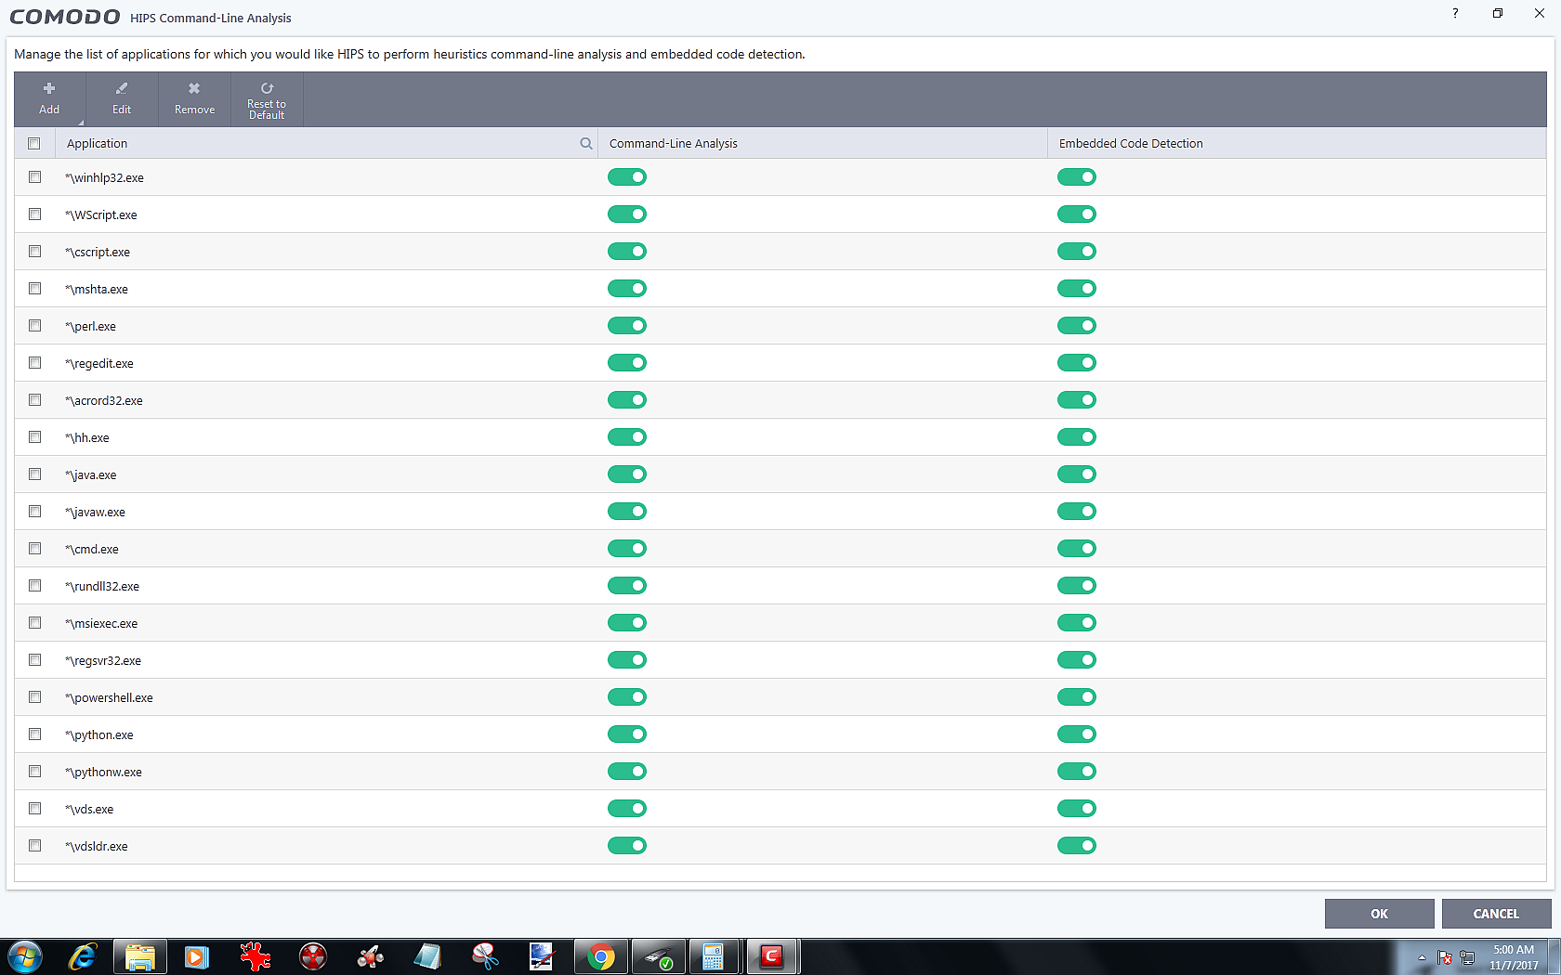Viewport: 1561px width, 975px height.
Task: Disable Embedded Code Detection for *\pythonw.exe
Action: click(x=1077, y=772)
